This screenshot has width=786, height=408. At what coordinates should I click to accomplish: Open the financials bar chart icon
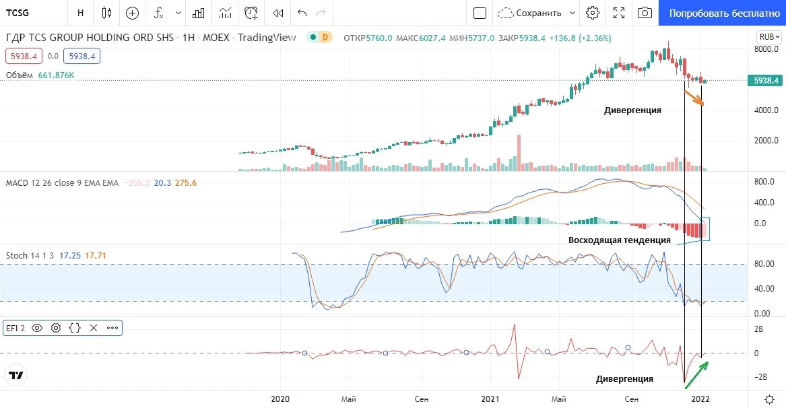tap(199, 13)
